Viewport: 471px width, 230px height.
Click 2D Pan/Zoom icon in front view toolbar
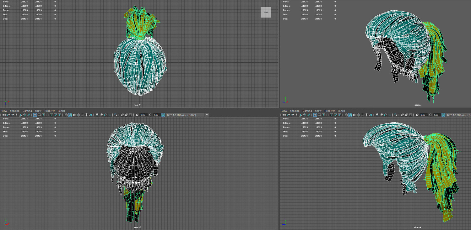point(25,115)
